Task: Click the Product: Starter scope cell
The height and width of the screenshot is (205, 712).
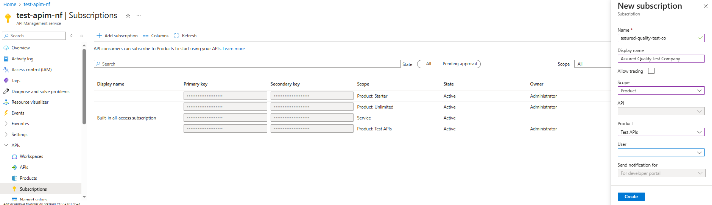Action: tap(372, 96)
